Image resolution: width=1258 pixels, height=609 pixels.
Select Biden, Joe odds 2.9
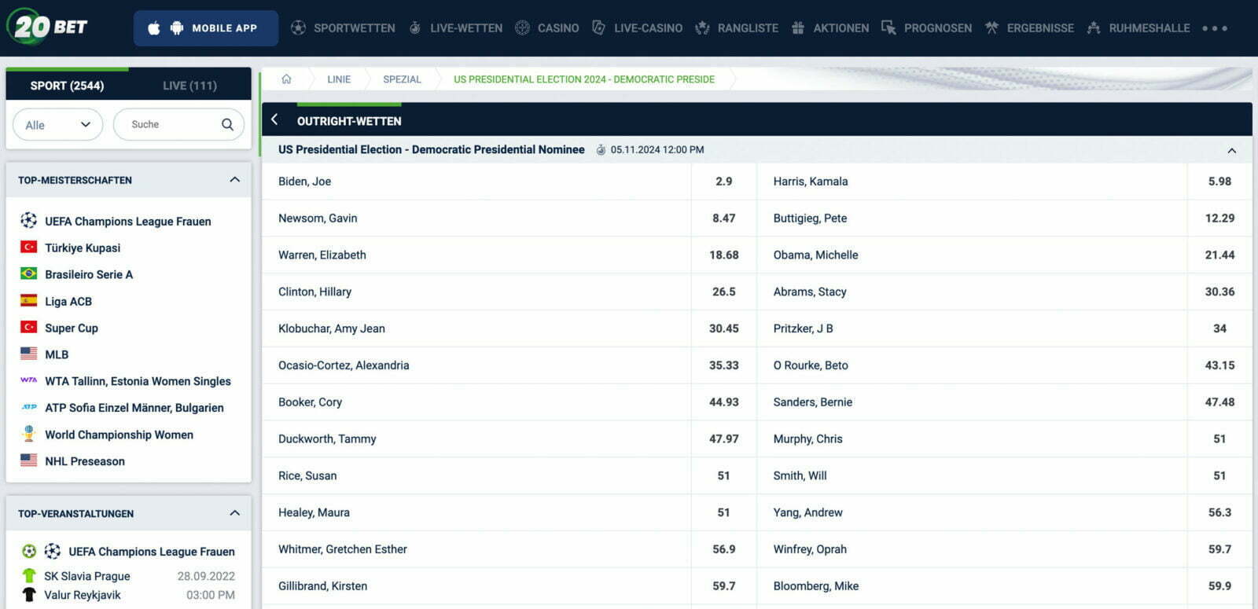(x=724, y=182)
